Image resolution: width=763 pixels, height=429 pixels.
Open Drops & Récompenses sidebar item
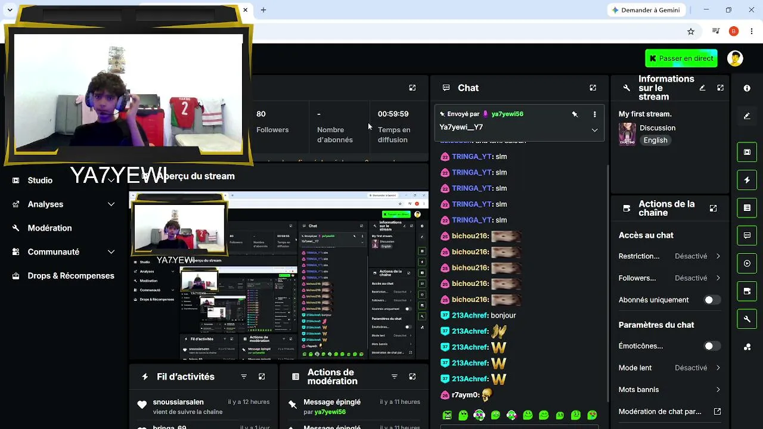point(71,276)
